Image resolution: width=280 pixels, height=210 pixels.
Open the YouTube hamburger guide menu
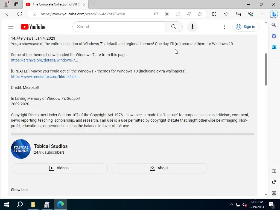(x=11, y=27)
